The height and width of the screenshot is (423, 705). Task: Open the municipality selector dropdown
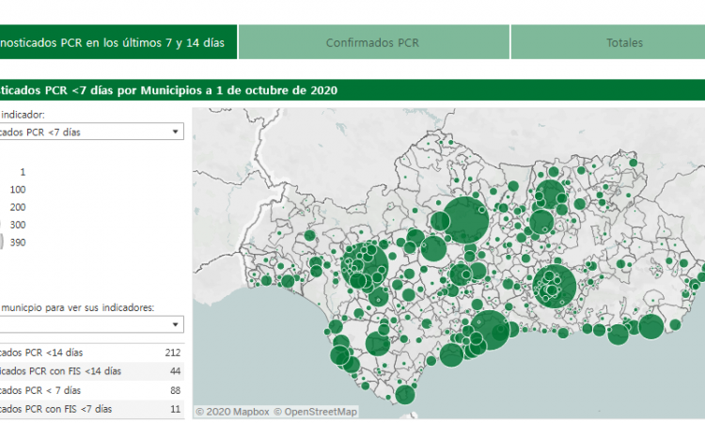[x=89, y=324]
